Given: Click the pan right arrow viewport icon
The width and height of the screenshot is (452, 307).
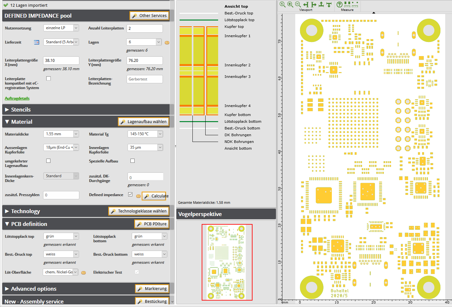Looking at the screenshot, I should (x=314, y=4).
